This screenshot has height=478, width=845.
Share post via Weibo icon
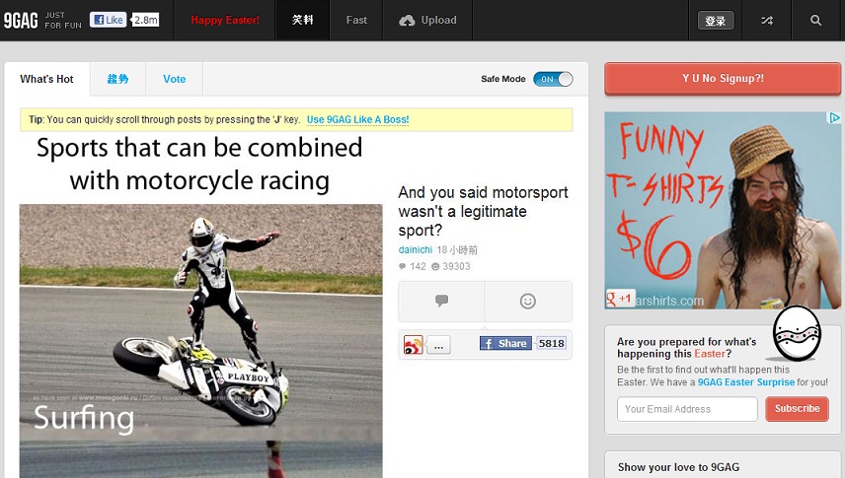pyautogui.click(x=414, y=345)
